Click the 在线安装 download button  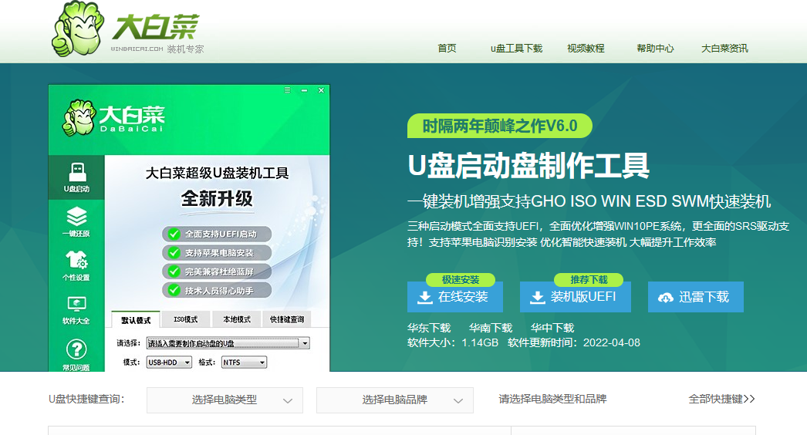(x=455, y=297)
